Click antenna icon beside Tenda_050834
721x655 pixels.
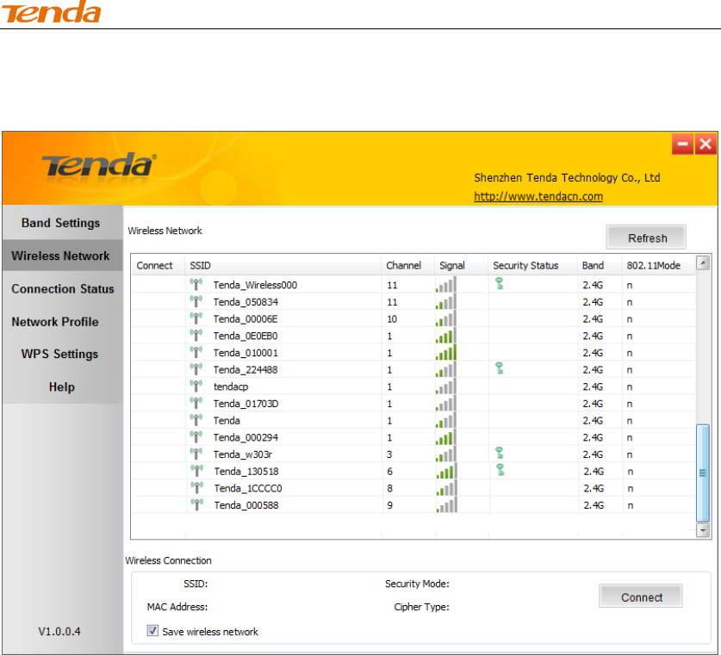coord(196,302)
